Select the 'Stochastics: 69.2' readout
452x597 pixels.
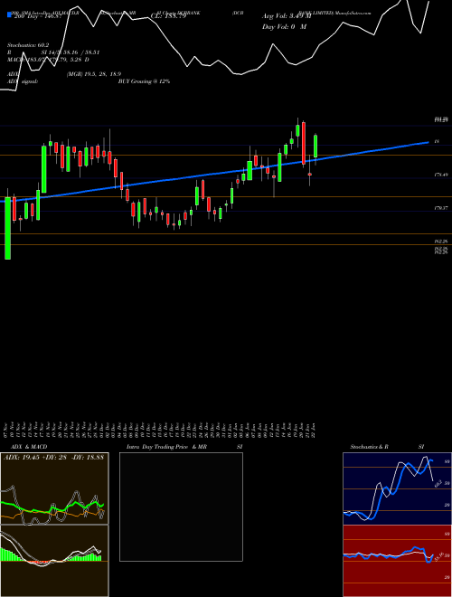point(28,45)
